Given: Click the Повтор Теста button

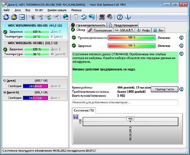Looking at the screenshot, I should coord(164,89).
